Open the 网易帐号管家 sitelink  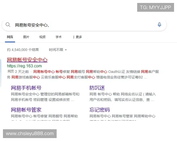pos(26,110)
